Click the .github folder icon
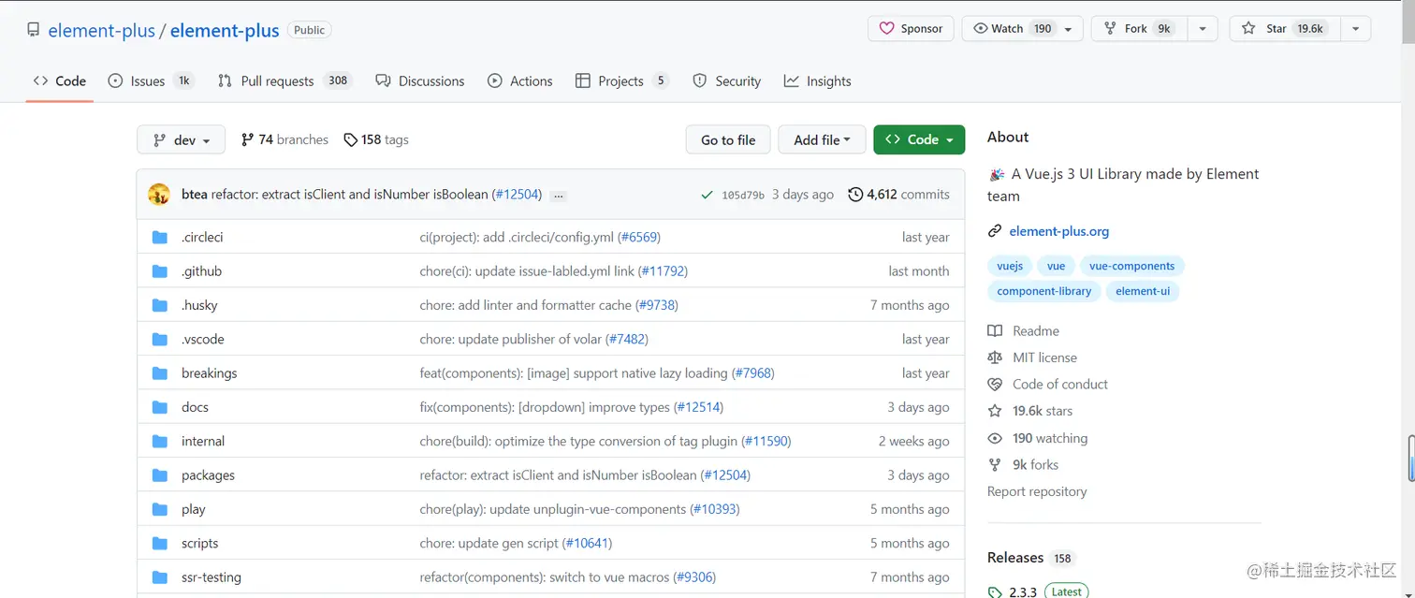The height and width of the screenshot is (598, 1415). pyautogui.click(x=160, y=271)
